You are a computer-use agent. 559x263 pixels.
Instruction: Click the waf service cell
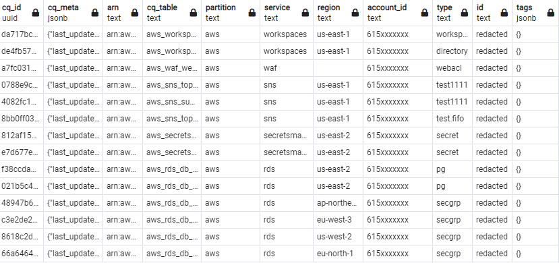287,68
